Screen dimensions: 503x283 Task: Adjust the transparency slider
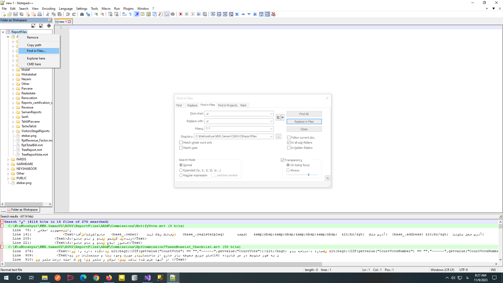309,175
